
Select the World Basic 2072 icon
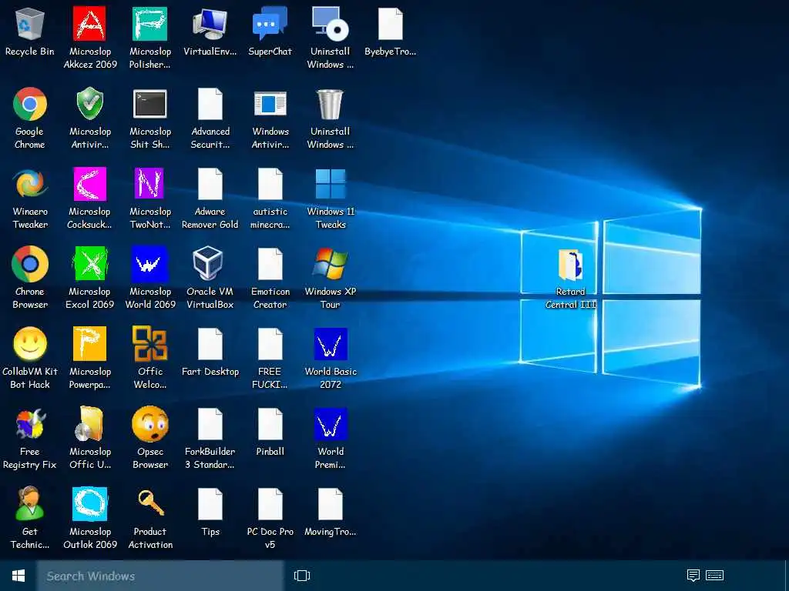pos(331,344)
